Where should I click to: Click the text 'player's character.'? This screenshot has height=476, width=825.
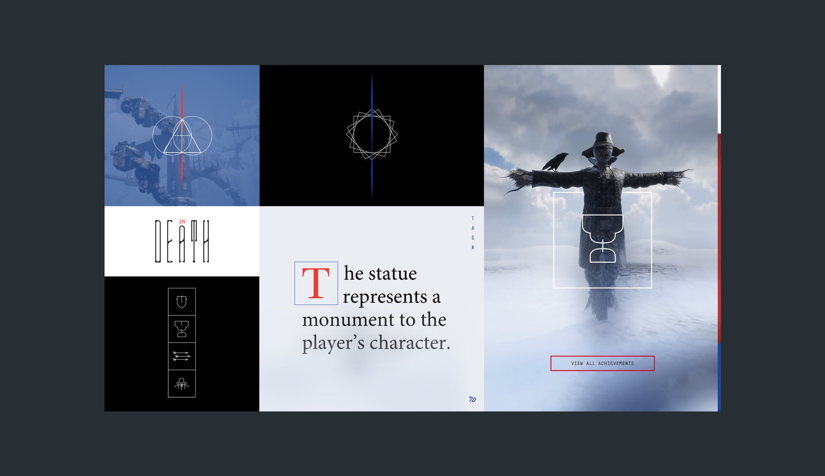coord(376,343)
